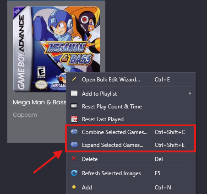207x194 pixels.
Task: Expand the Add to Playlist submenu arrow
Action: click(x=190, y=93)
